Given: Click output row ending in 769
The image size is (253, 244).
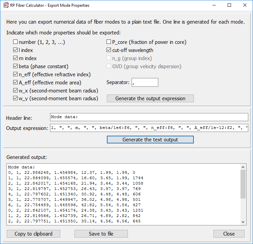Looking at the screenshot, I should pyautogui.click(x=74, y=189).
